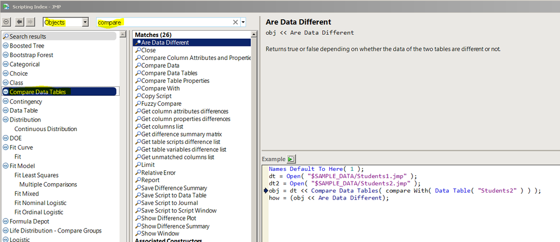560x242 pixels.
Task: Select Distribution object
Action: (25, 120)
